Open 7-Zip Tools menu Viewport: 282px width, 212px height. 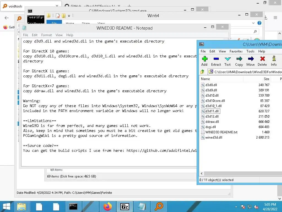250,51
